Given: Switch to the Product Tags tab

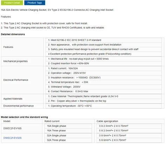Looking at the screenshot, I should (35, 3).
